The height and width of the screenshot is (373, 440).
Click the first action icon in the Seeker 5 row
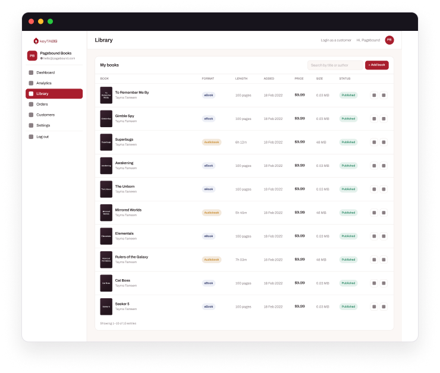click(374, 306)
